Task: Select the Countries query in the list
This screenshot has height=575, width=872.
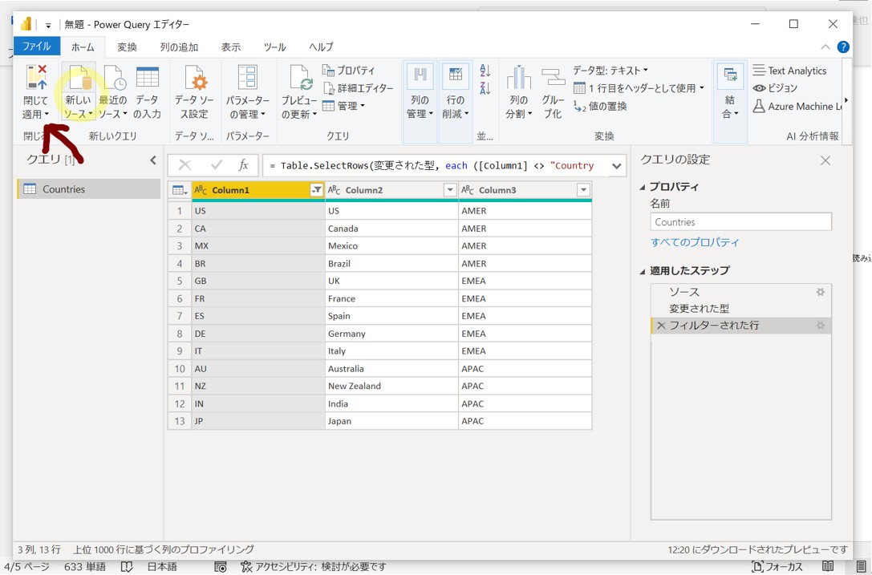Action: tap(89, 189)
